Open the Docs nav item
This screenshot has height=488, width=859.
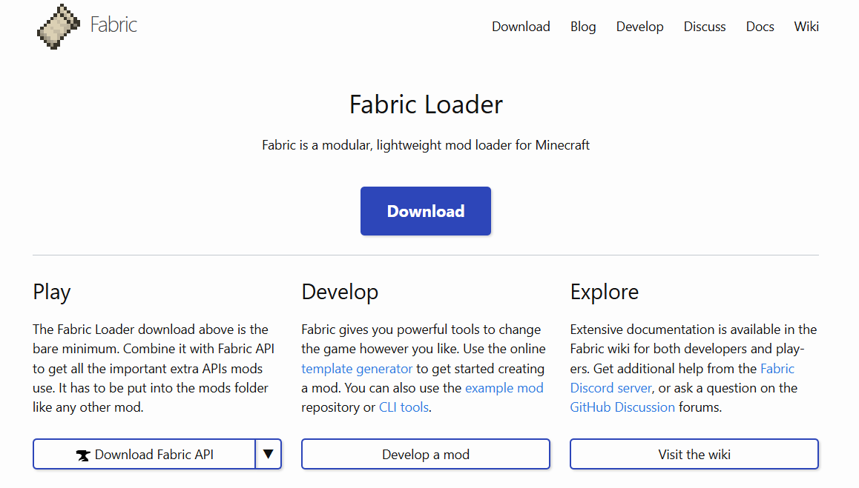(x=760, y=26)
